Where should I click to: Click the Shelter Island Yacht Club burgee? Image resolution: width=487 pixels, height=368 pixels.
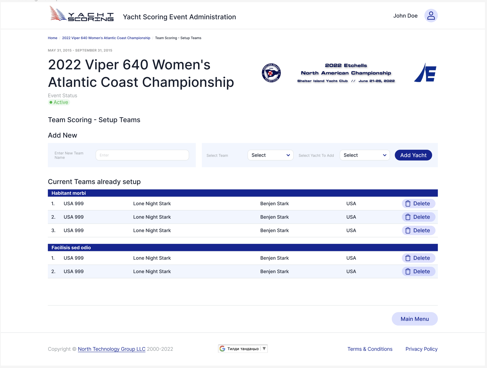click(x=271, y=73)
